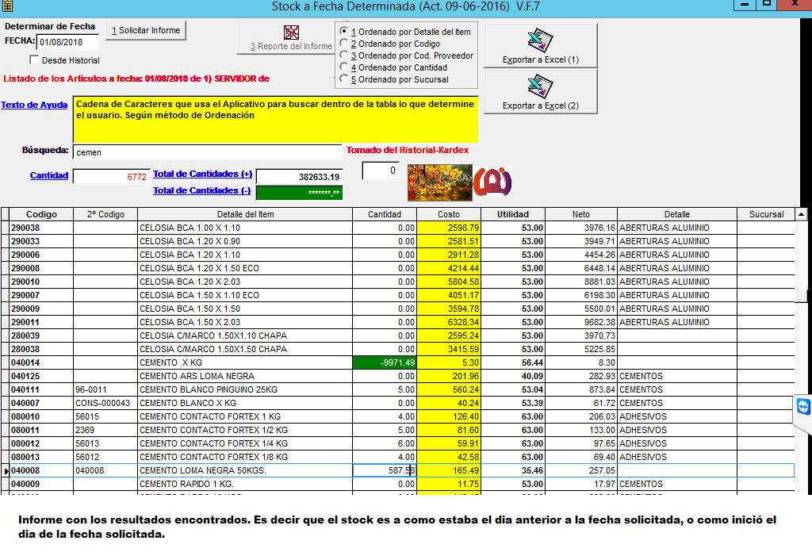Click the item CELOSIA BCA 1.20 X 0.90

(x=245, y=241)
